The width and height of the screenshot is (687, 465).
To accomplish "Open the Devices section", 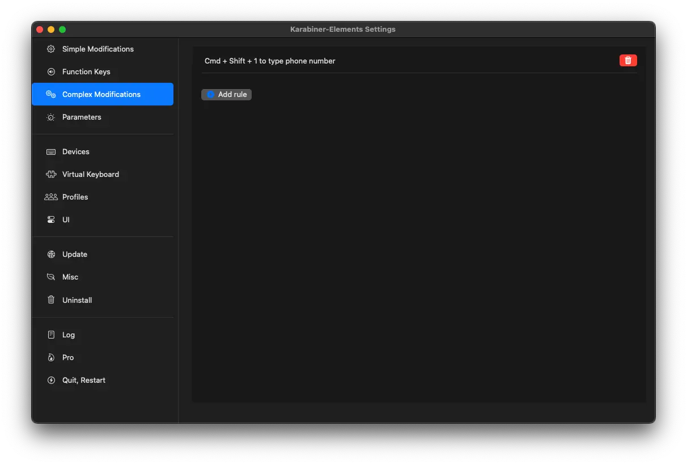I will coord(103,151).
